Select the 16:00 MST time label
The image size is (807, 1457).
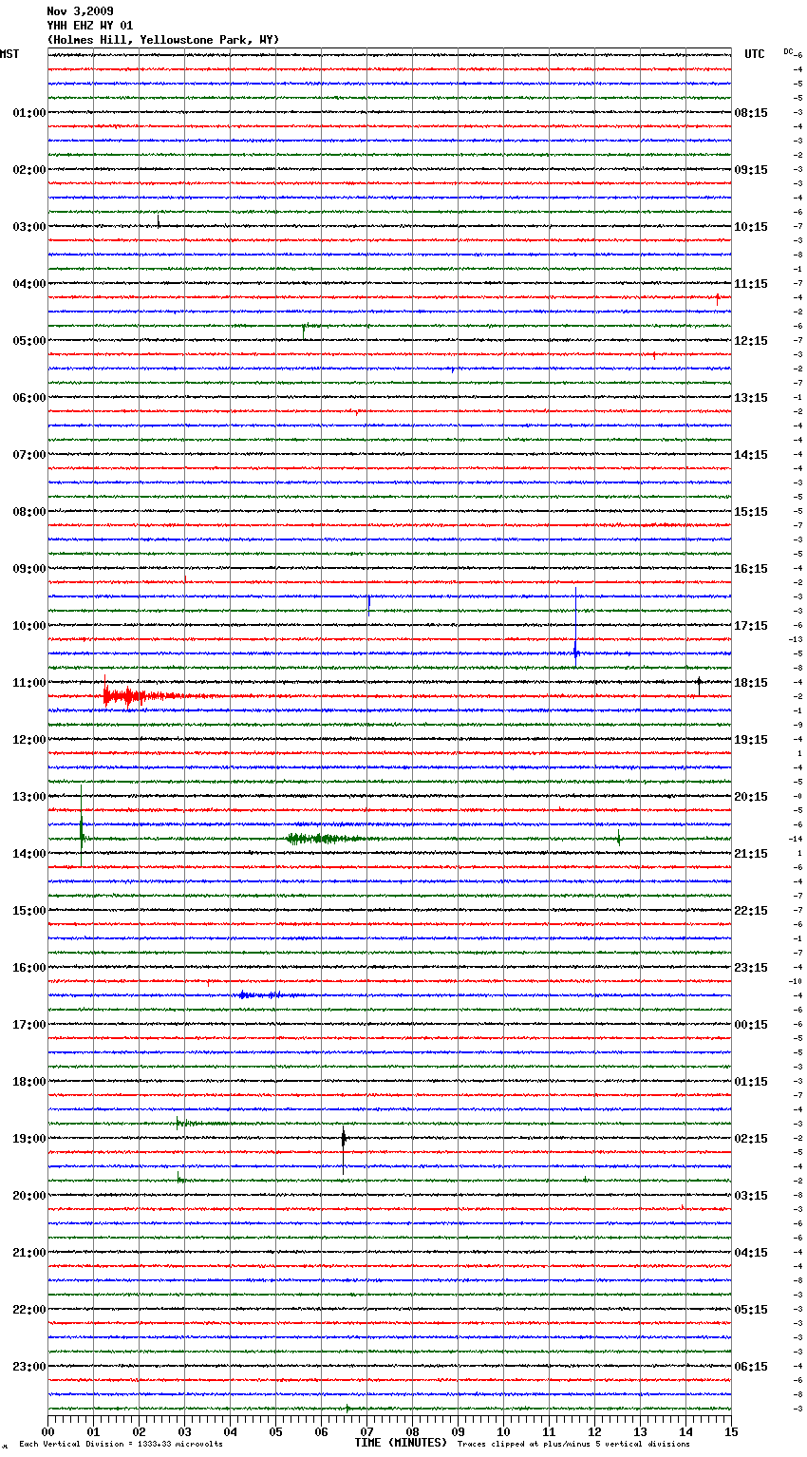(x=29, y=968)
